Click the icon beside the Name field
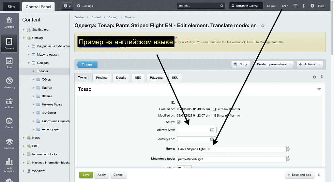 (x=288, y=149)
